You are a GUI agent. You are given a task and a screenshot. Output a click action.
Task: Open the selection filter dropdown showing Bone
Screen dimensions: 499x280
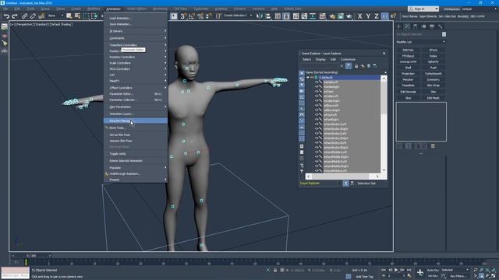[x=55, y=16]
